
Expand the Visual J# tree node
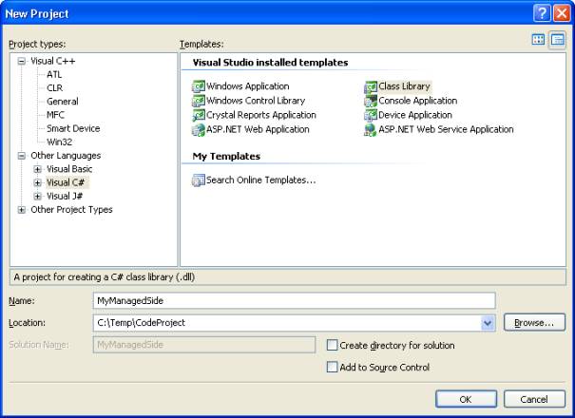coord(37,196)
